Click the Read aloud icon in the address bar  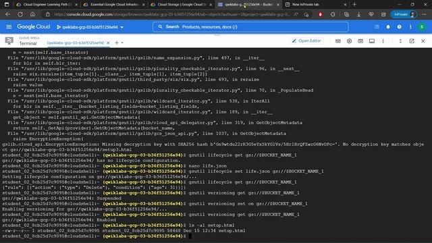tap(296, 14)
